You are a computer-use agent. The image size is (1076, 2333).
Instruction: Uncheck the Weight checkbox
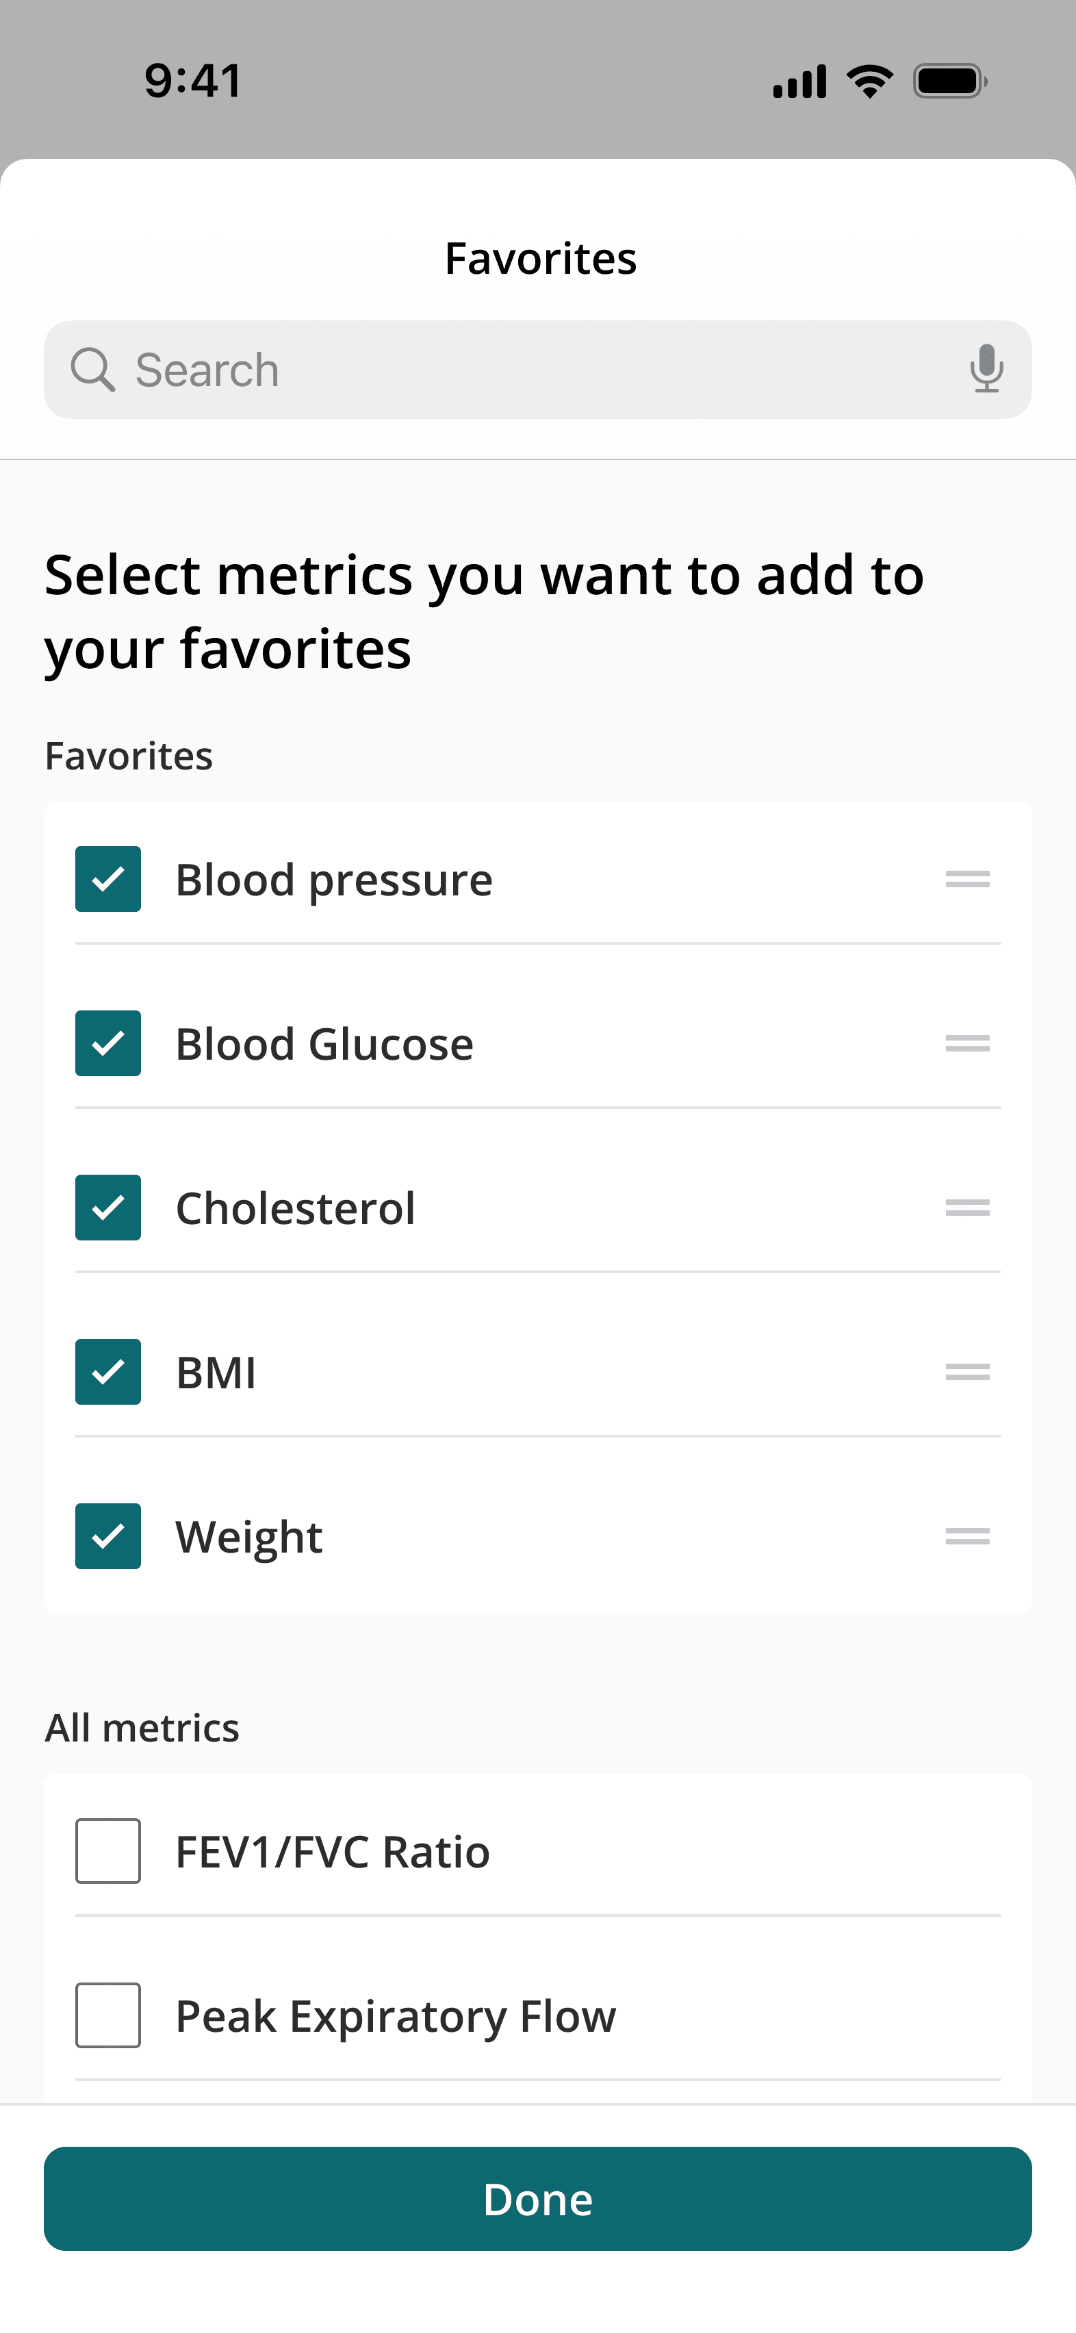[107, 1536]
